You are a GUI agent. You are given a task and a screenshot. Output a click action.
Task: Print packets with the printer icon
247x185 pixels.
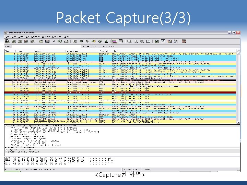coord(66,41)
